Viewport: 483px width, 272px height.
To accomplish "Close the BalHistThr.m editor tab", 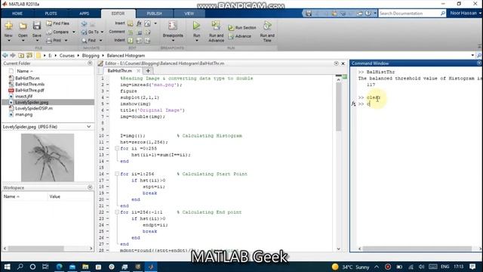I will tap(138, 71).
